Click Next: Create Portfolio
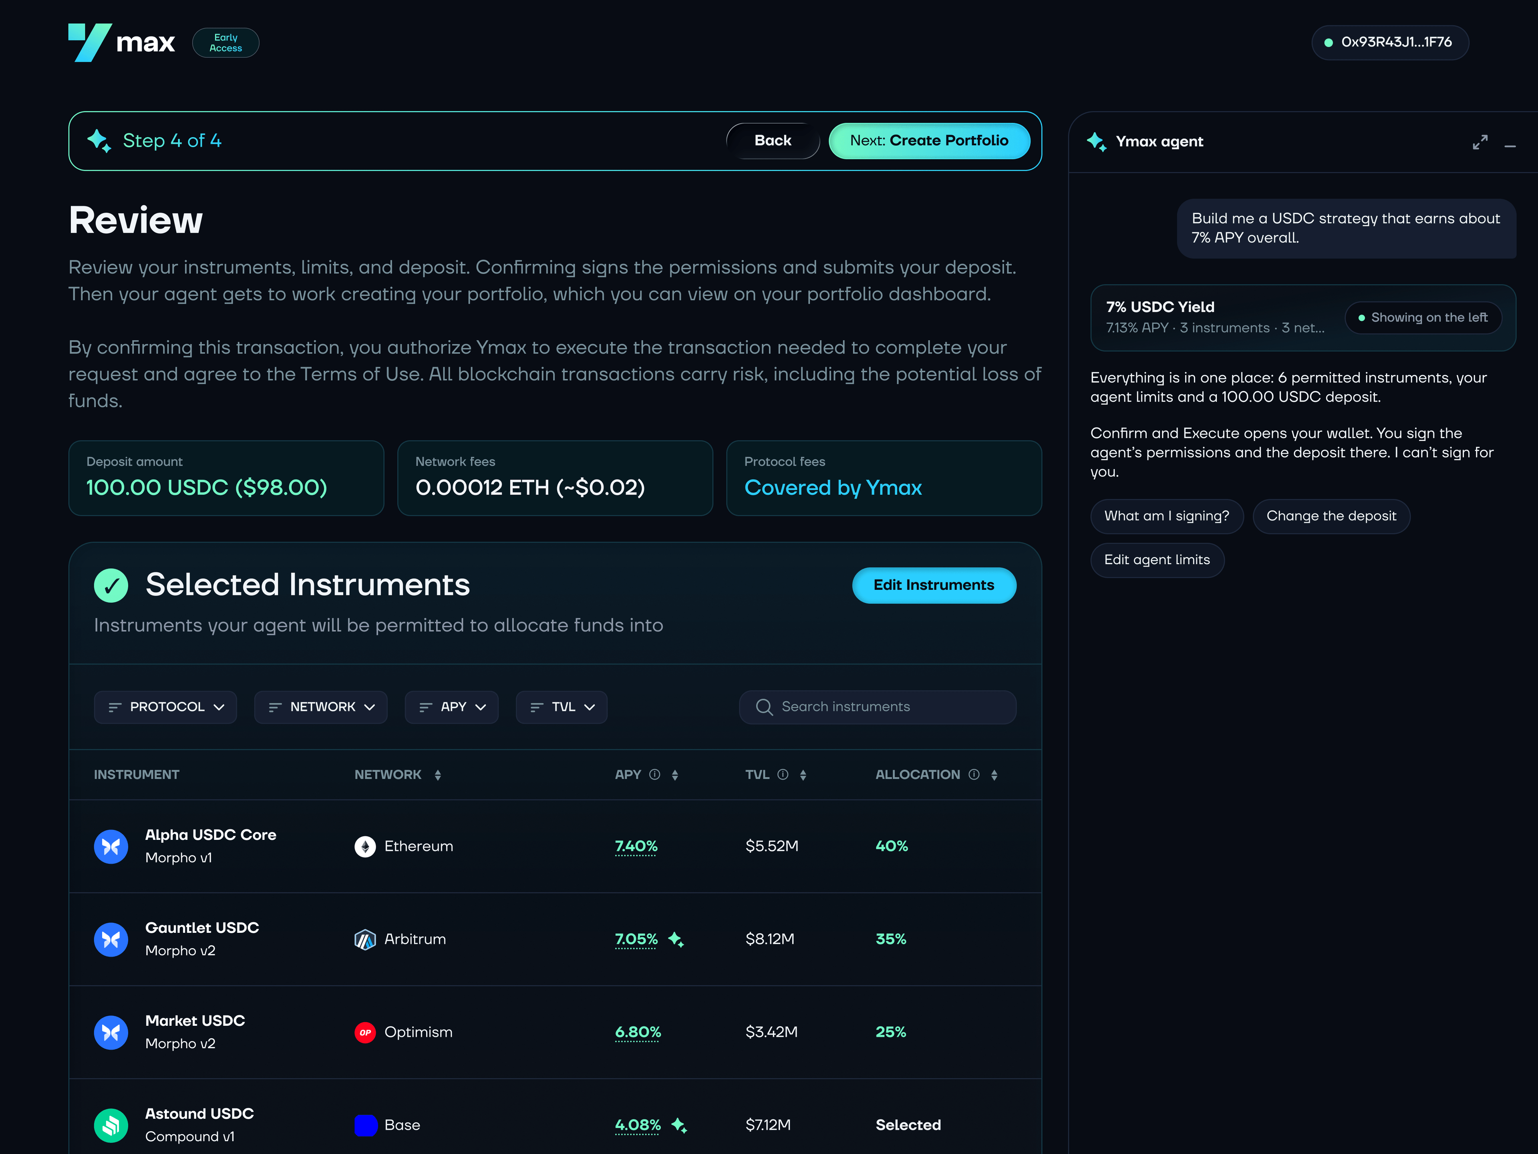Image resolution: width=1538 pixels, height=1154 pixels. pos(929,141)
